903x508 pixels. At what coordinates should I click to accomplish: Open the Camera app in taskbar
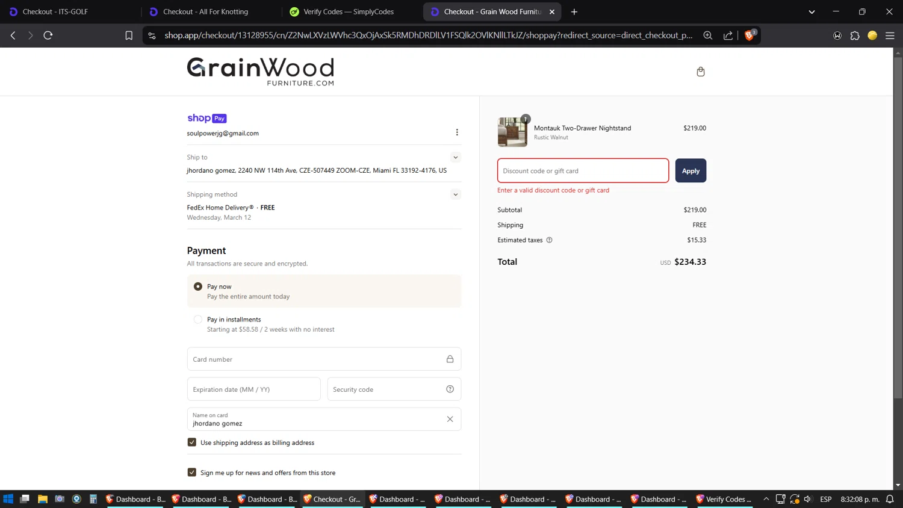pos(60,499)
